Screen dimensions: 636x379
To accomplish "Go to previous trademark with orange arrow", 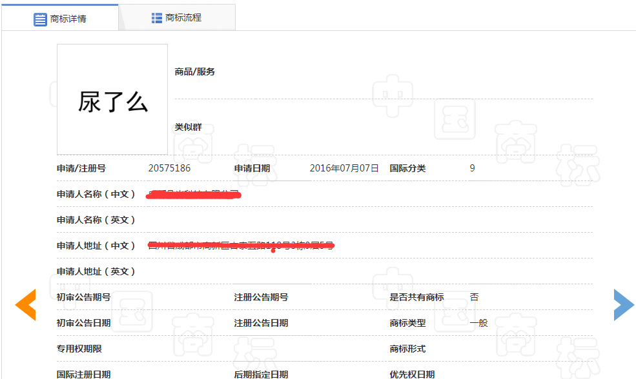I will click(x=26, y=305).
